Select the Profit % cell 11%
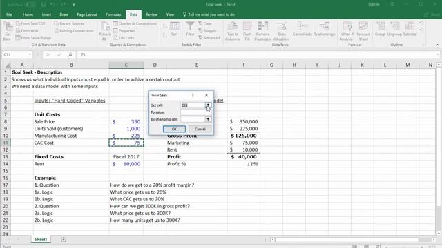This screenshot has width=442, height=248. [x=244, y=164]
